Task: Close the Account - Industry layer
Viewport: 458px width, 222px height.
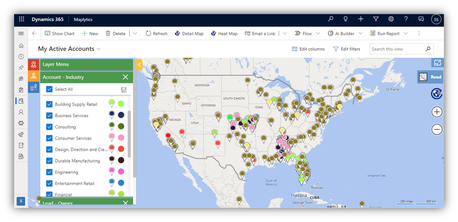Action: tap(126, 77)
